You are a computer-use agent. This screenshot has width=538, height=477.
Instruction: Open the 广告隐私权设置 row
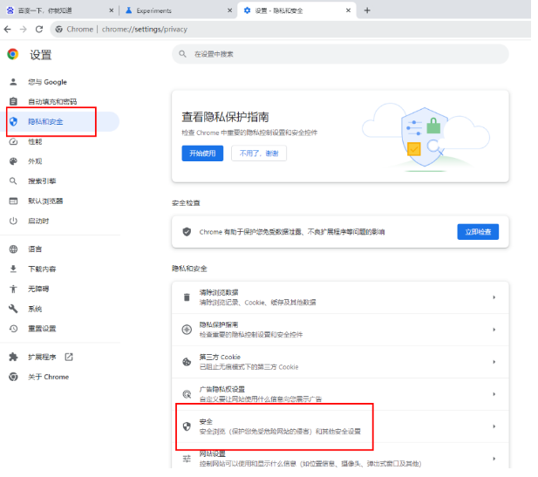[340, 394]
